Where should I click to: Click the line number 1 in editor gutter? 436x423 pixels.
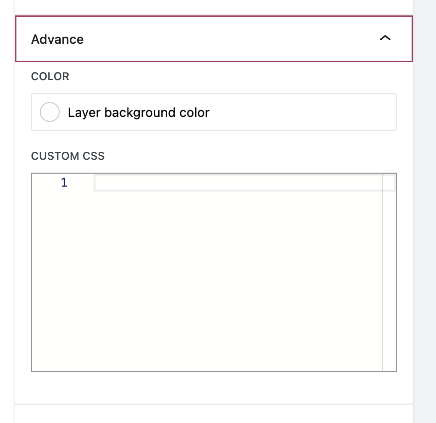(x=64, y=182)
